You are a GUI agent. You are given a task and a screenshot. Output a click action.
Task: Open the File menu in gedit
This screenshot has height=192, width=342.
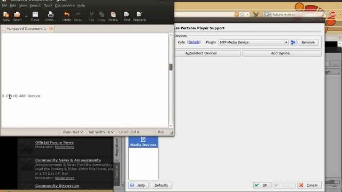point(4,5)
